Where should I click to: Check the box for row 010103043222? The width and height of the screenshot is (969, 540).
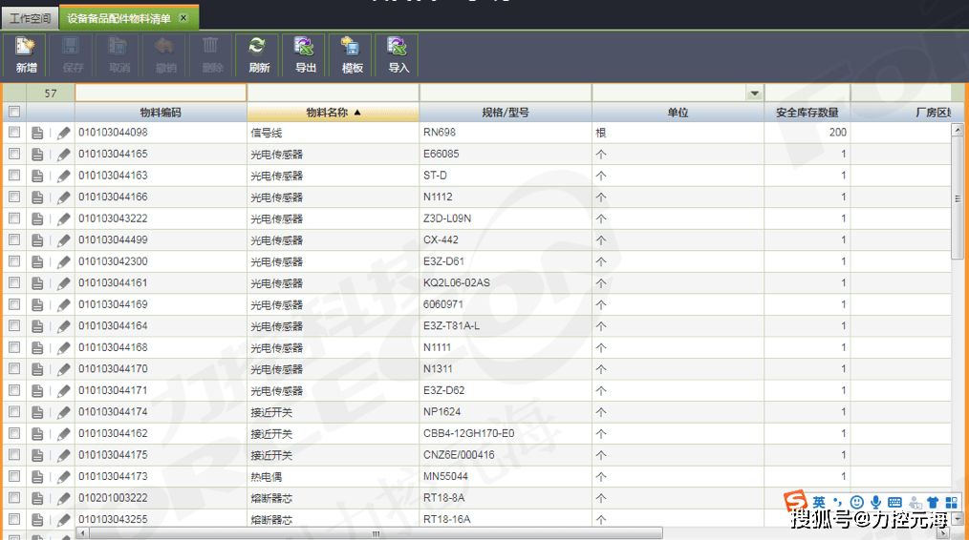14,218
